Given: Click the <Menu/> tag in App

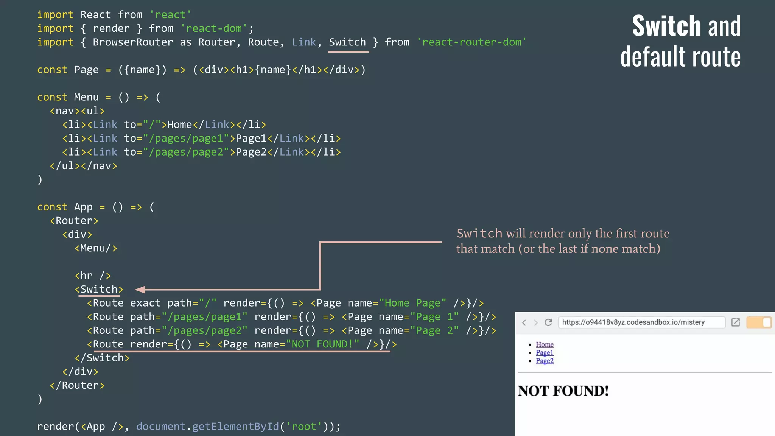Looking at the screenshot, I should tap(96, 248).
